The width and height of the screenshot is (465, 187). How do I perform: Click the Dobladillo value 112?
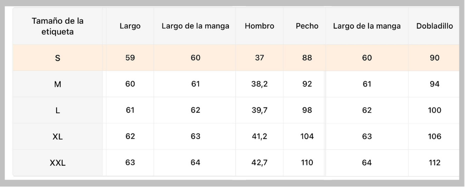click(x=434, y=162)
